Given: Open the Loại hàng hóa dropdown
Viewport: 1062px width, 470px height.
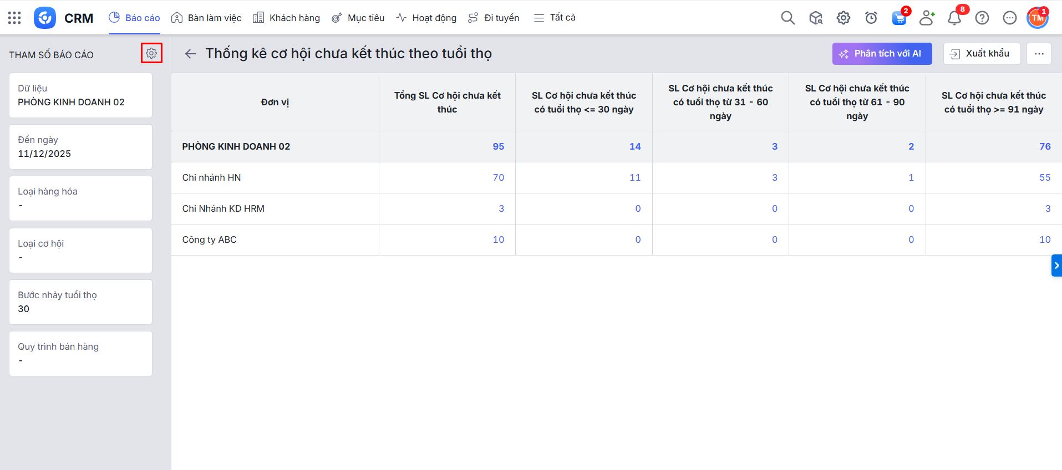Looking at the screenshot, I should click(x=80, y=198).
